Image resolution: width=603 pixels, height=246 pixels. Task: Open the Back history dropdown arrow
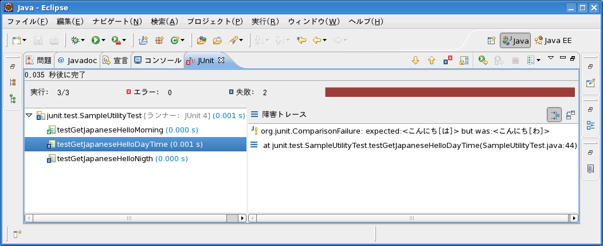click(325, 40)
